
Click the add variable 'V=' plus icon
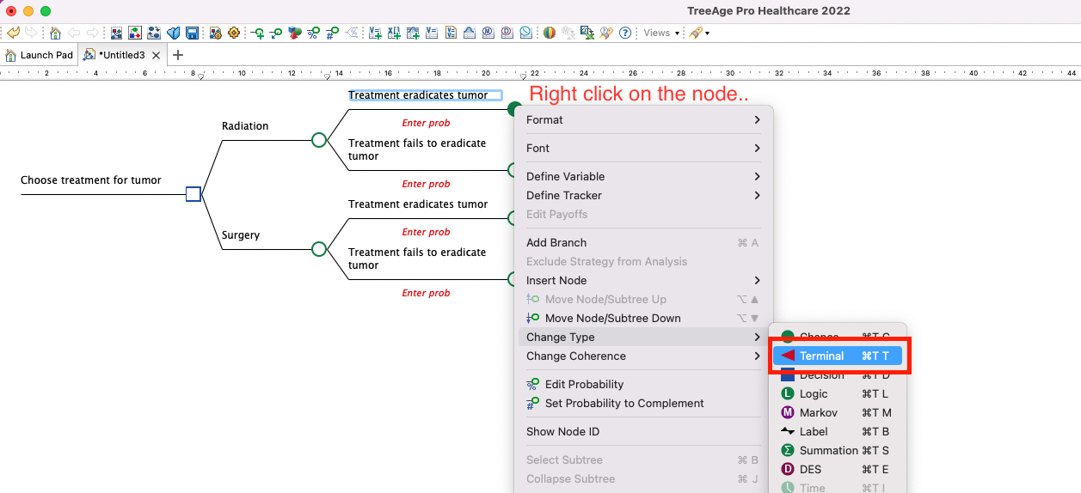pyautogui.click(x=375, y=33)
